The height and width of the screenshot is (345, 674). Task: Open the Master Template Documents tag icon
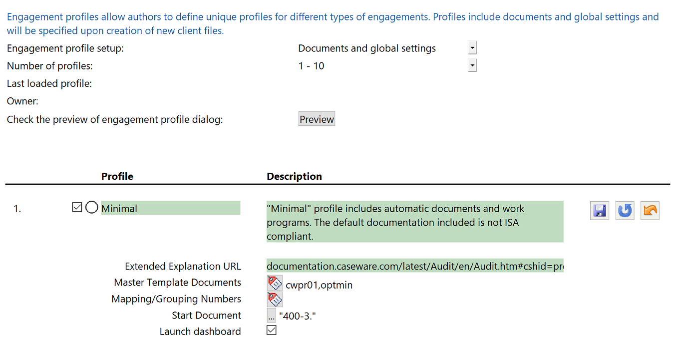coord(275,283)
